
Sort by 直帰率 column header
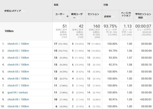[108, 16]
